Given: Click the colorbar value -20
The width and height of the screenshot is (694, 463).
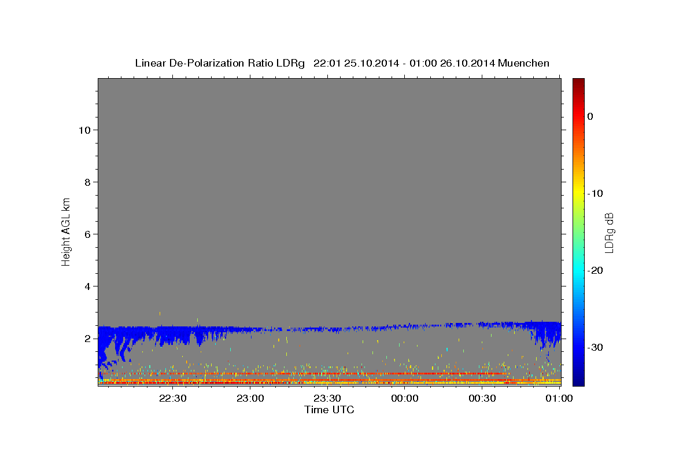Looking at the screenshot, I should click(x=596, y=270).
